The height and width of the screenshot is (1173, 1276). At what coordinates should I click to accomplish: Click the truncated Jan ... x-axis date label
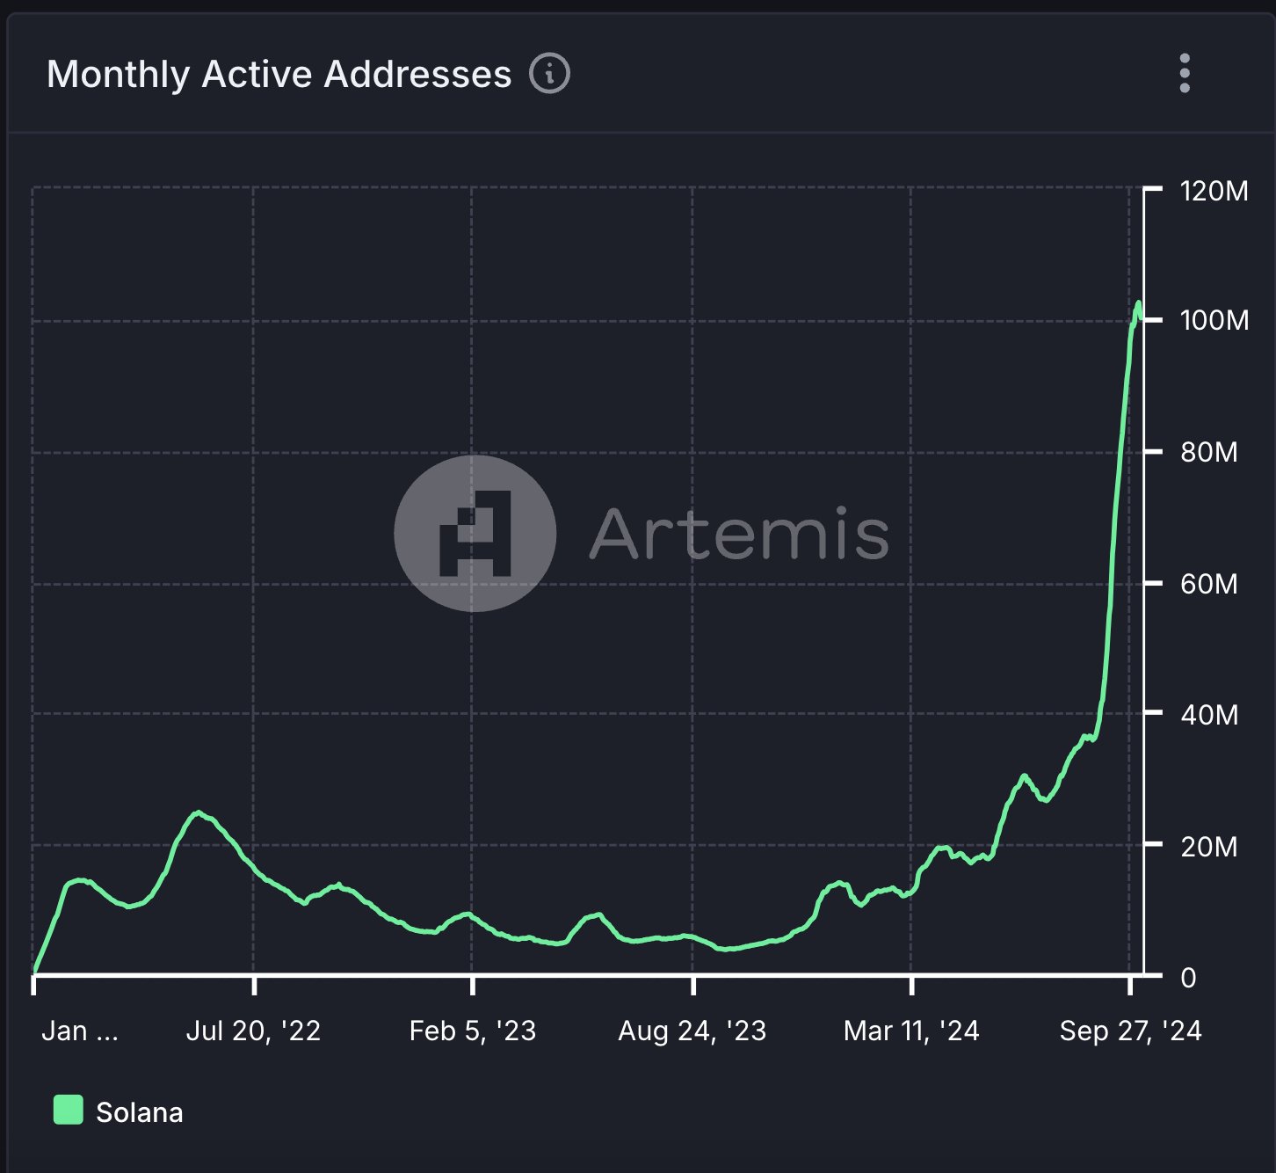point(80,1031)
